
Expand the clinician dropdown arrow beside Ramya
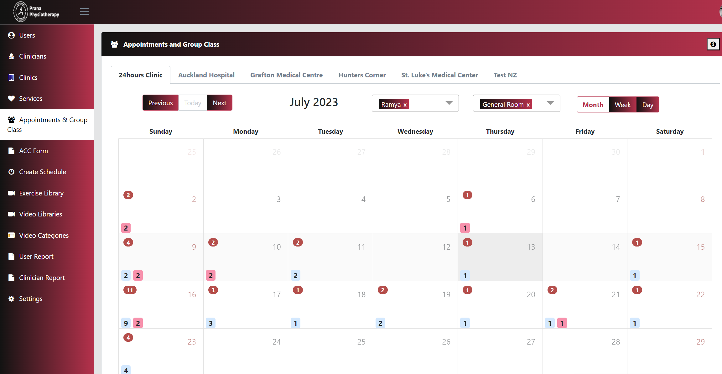point(449,103)
